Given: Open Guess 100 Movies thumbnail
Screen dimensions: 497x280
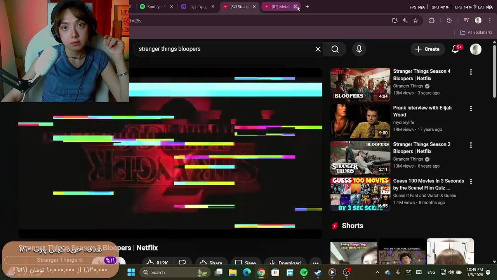Looking at the screenshot, I should (x=360, y=194).
